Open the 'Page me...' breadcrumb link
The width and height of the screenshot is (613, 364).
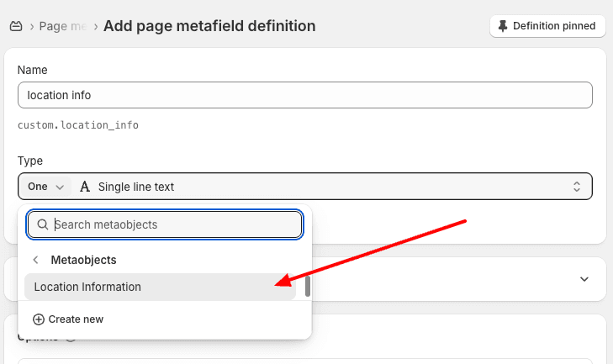point(63,26)
